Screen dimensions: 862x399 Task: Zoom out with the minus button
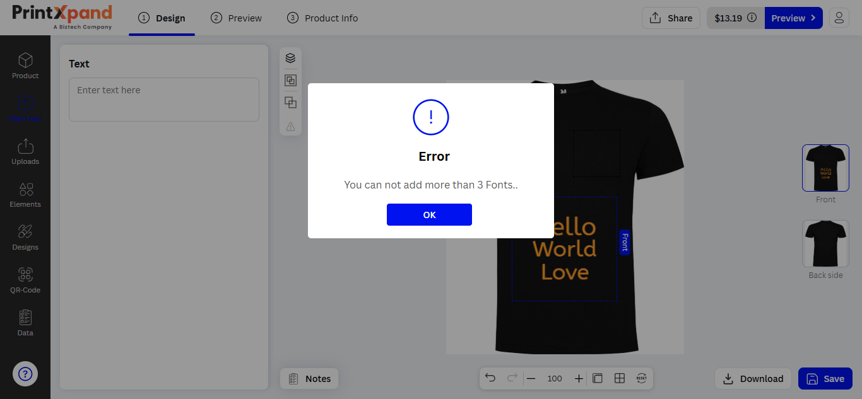click(x=531, y=378)
